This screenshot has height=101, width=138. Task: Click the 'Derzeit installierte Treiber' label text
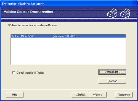pos(30,73)
